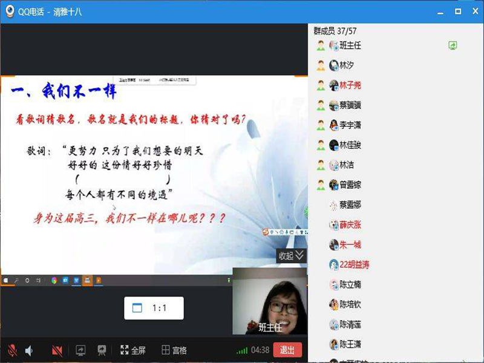
Task: Click the orange-highlighted app in shared taskbar
Action: [87, 280]
